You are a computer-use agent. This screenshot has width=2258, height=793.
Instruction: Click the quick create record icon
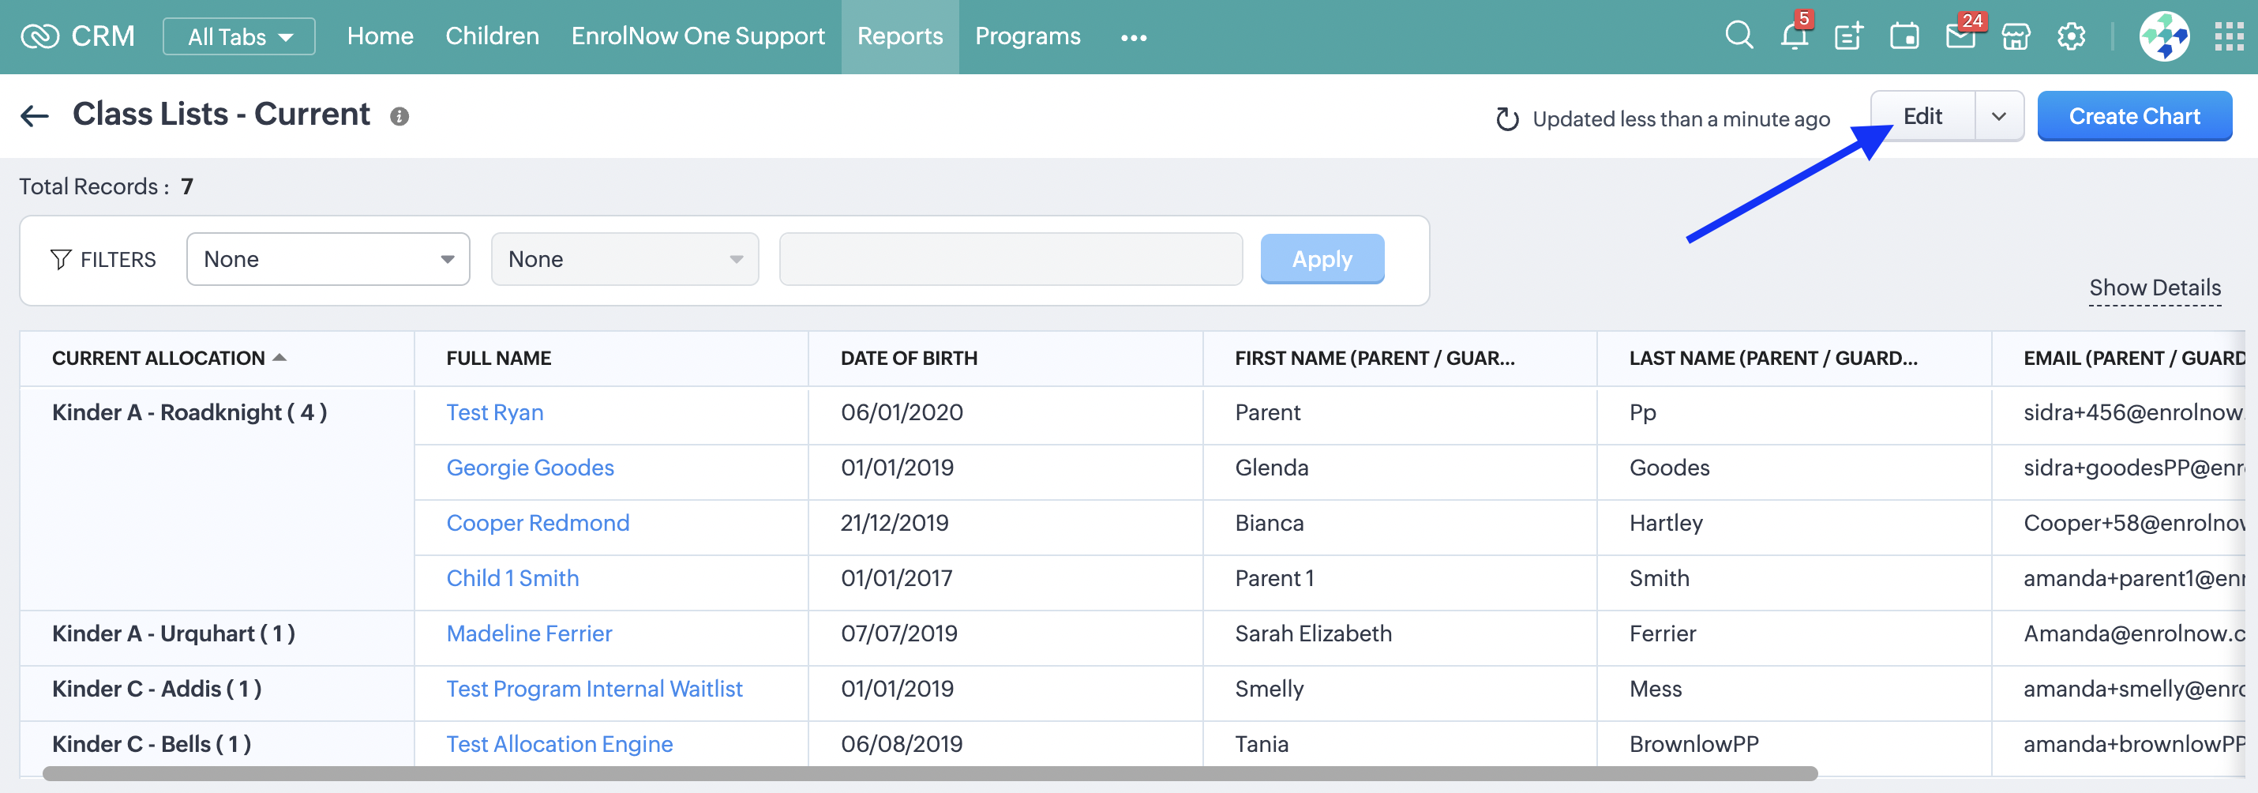(x=1849, y=36)
